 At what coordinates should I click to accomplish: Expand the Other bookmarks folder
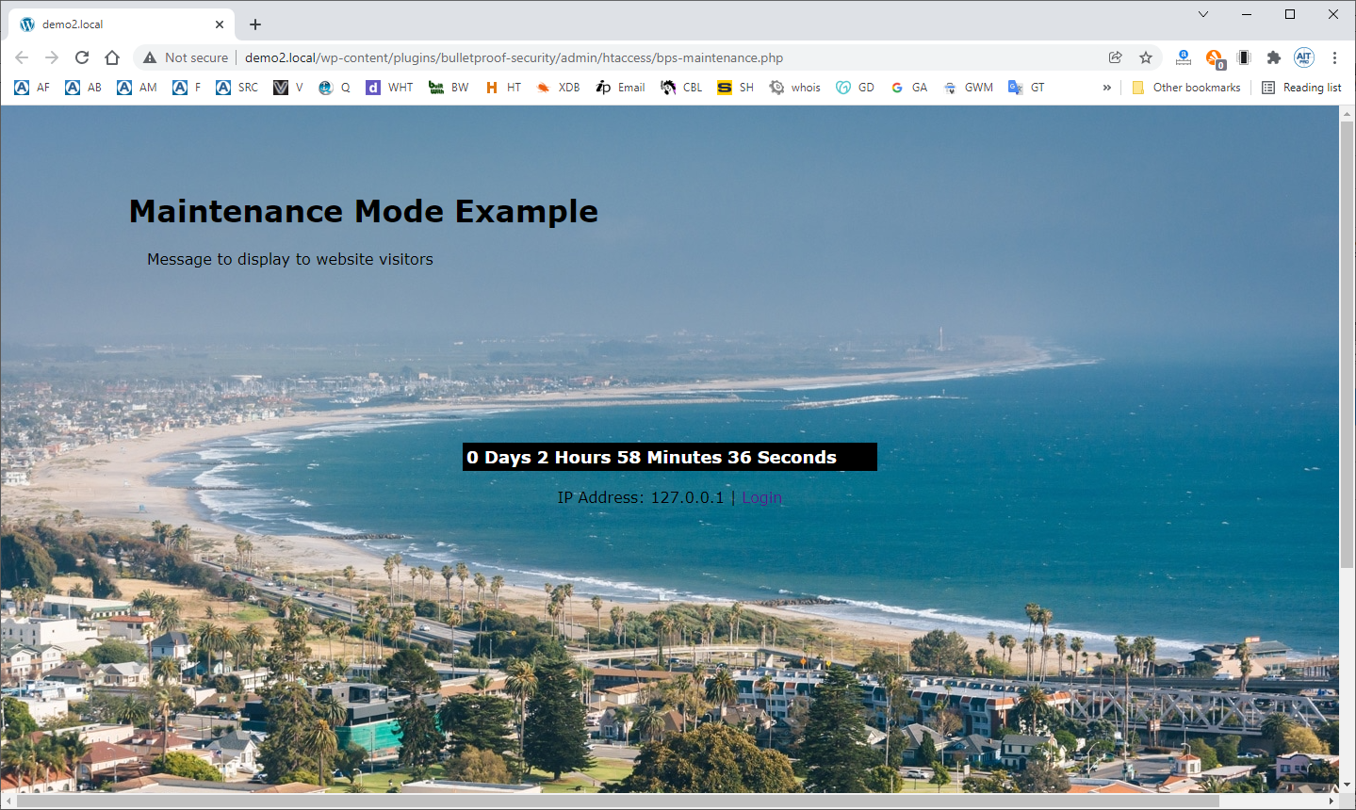pyautogui.click(x=1185, y=88)
